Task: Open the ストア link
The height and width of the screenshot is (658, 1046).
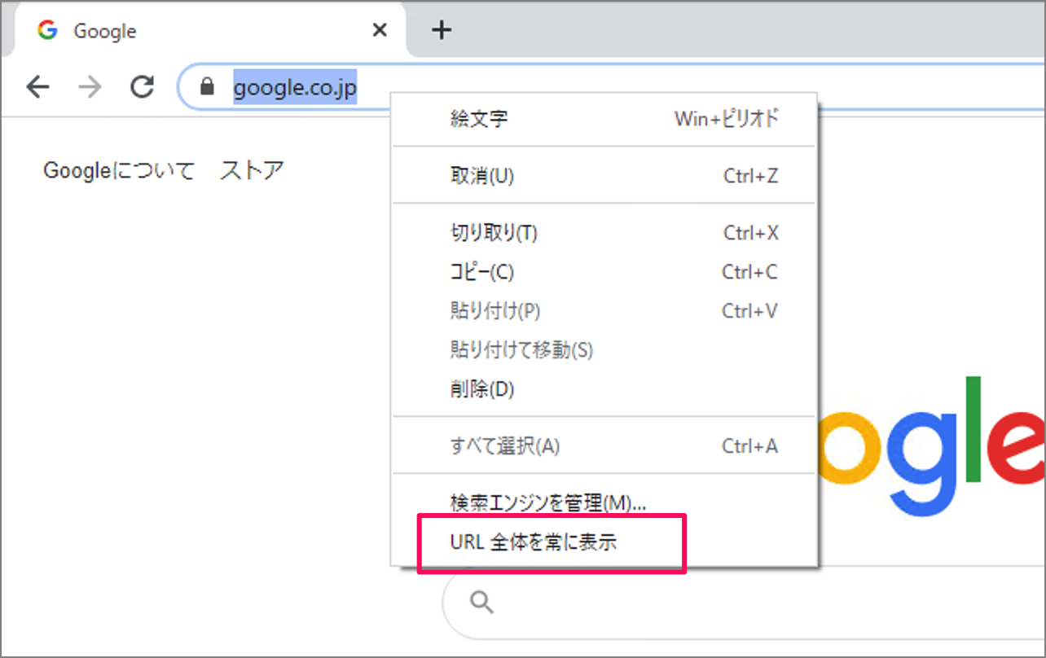Action: click(252, 171)
